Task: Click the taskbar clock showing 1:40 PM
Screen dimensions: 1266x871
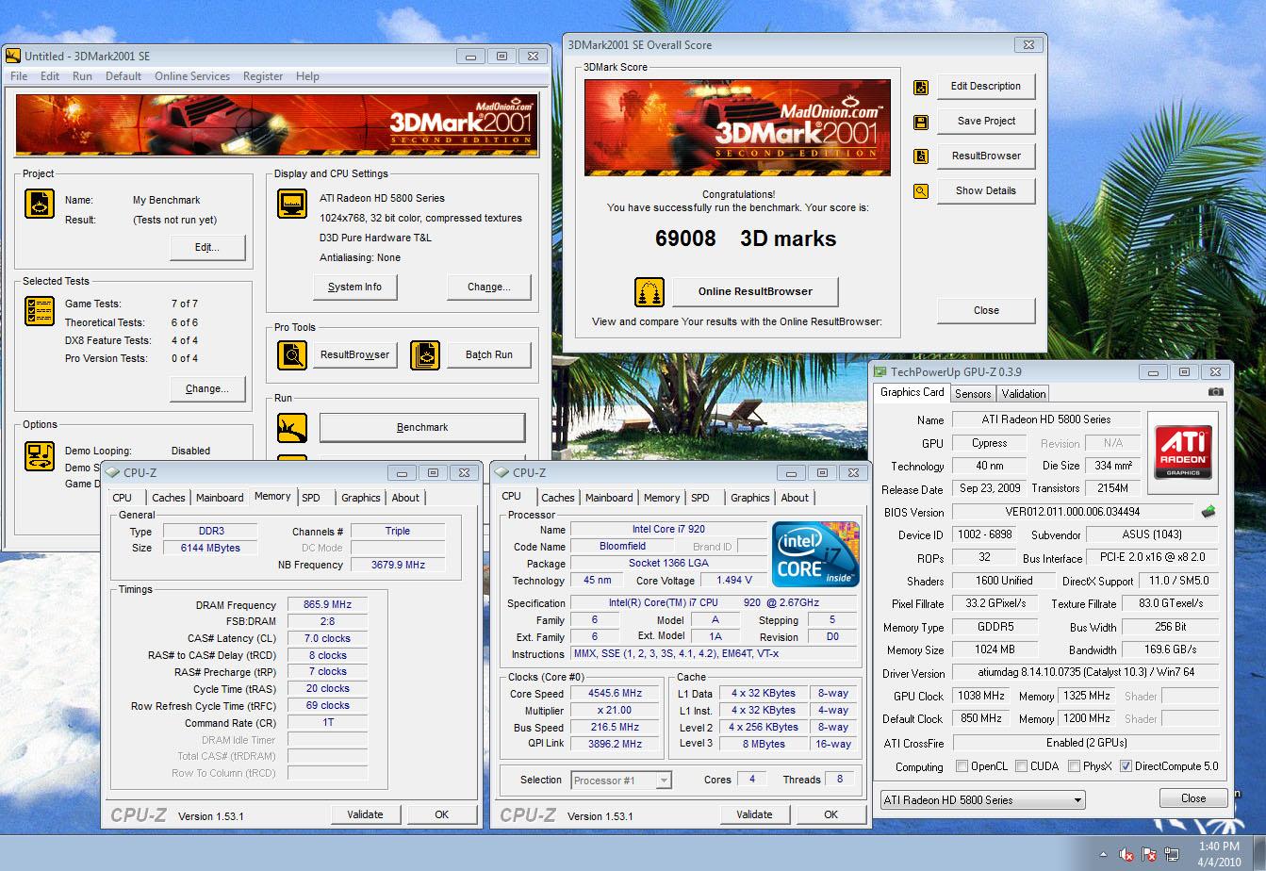Action: tap(1218, 854)
